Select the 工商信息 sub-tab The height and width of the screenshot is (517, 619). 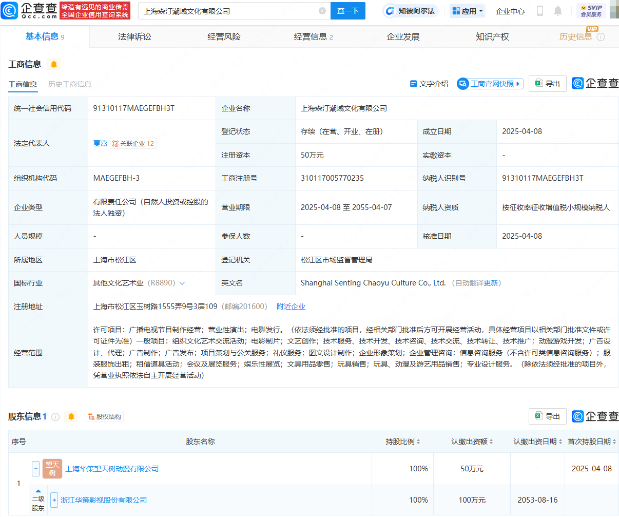[x=23, y=84]
